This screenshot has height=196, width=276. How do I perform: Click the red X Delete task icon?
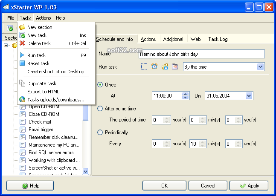22,43
